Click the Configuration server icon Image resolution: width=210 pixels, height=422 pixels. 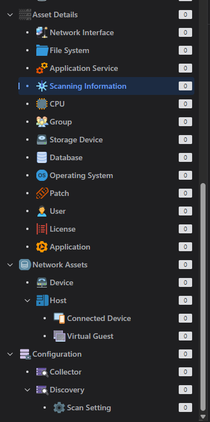[x=25, y=354]
